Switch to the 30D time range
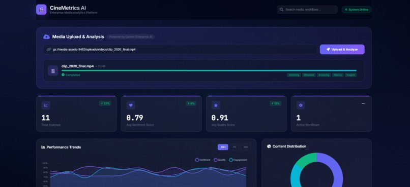410x187 pixels. point(246,147)
